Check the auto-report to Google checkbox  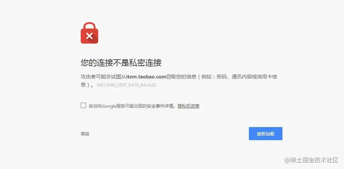coord(83,105)
